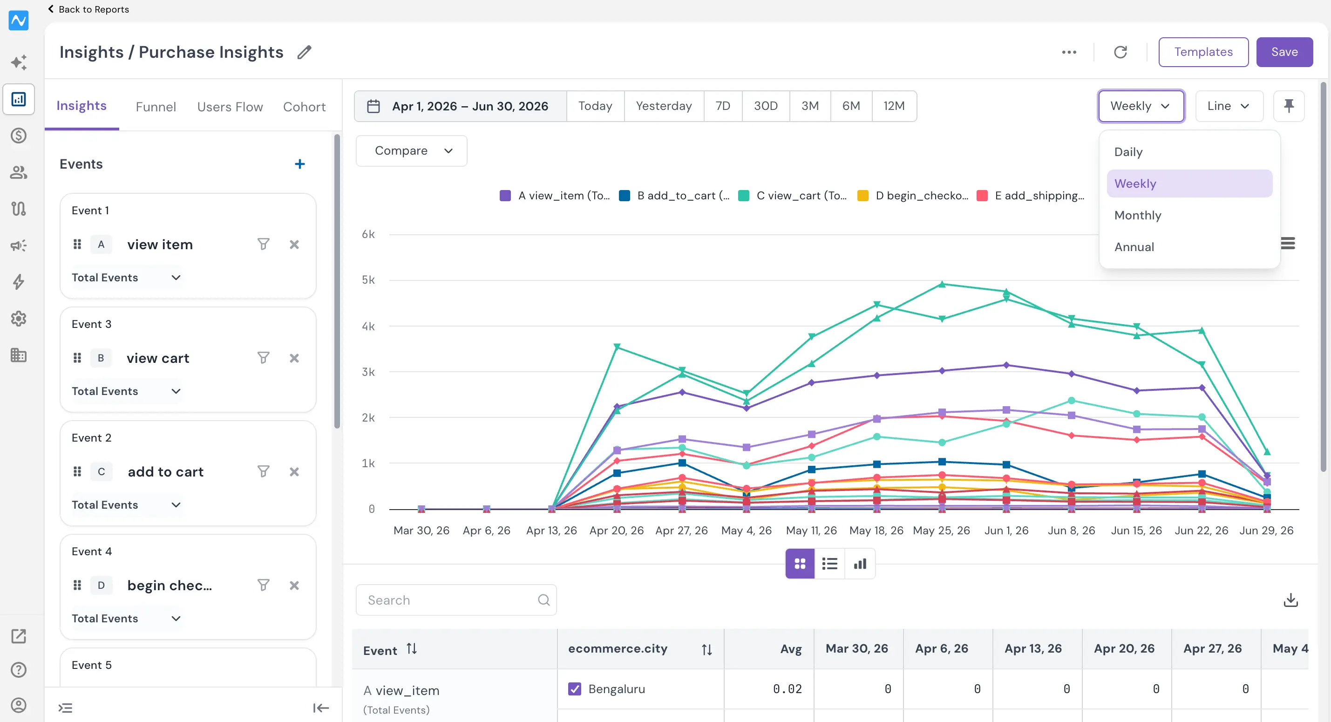Open the organization building sidebar icon
This screenshot has width=1331, height=722.
coord(19,355)
